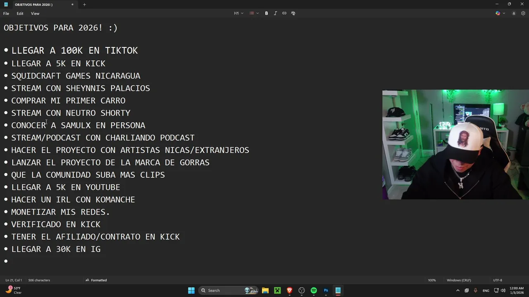Clear text formatting using the toolbar icon
The width and height of the screenshot is (529, 297).
pyautogui.click(x=293, y=13)
